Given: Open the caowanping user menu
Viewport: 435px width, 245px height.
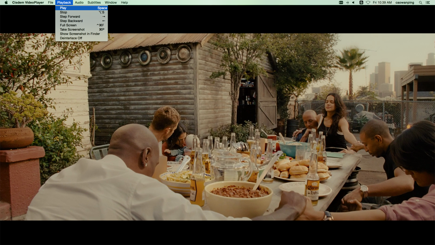Looking at the screenshot, I should [x=405, y=2].
